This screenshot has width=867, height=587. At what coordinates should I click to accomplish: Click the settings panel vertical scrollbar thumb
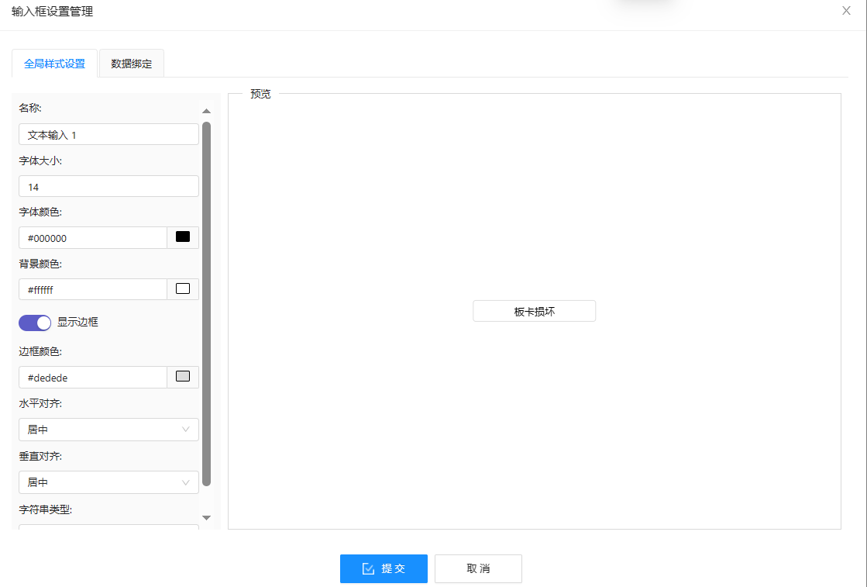pos(206,304)
